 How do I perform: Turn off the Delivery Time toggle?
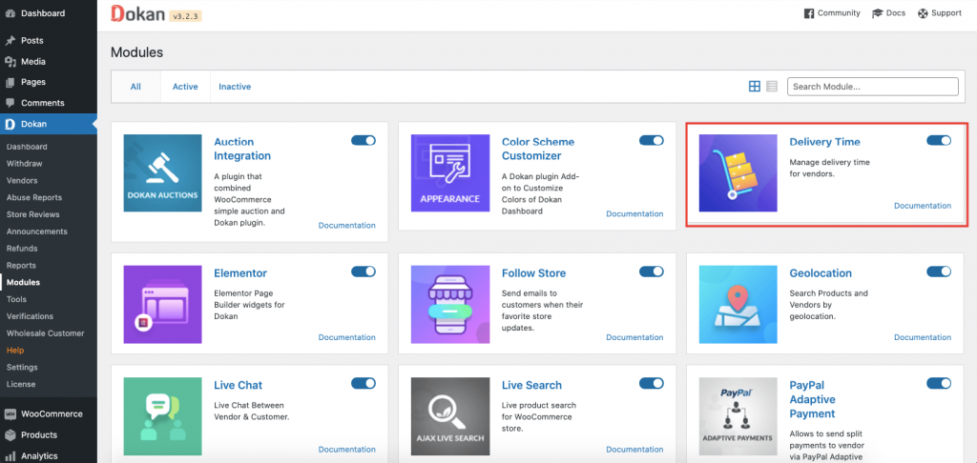[939, 140]
